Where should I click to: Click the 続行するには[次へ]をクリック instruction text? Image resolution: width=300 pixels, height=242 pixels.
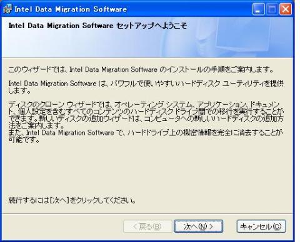[72, 200]
